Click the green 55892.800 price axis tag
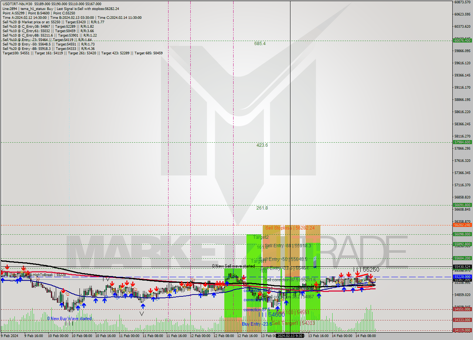Viewport: 473px width, 340px height. click(462, 244)
